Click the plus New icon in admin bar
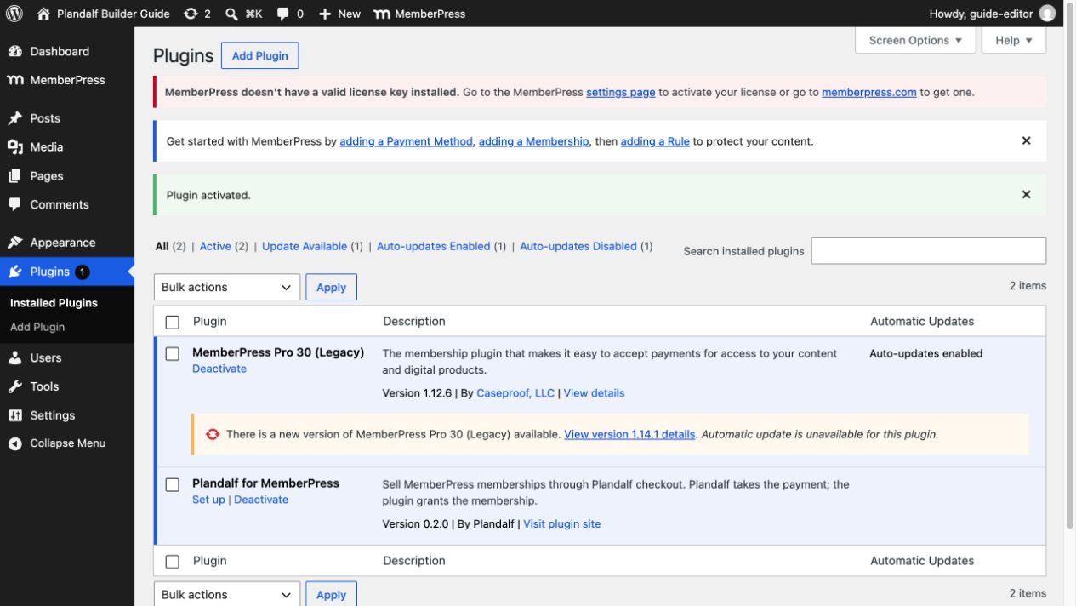Viewport: 1076px width, 606px height. pyautogui.click(x=325, y=14)
